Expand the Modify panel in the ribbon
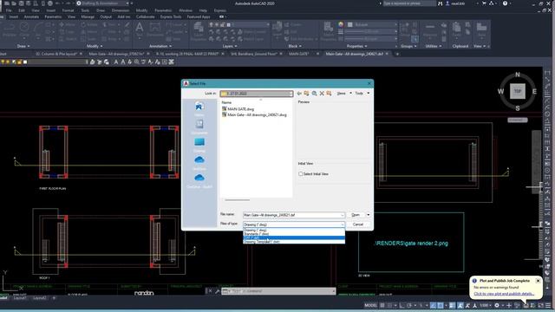Screen dimensions: 555x312 tap(95, 46)
